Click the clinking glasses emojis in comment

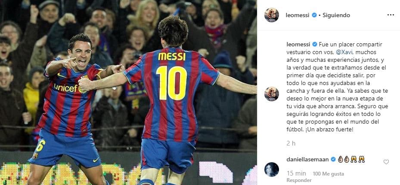point(358,159)
